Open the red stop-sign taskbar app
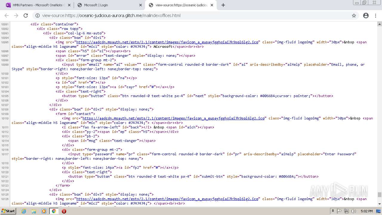The height and width of the screenshot is (215, 382). point(64,211)
